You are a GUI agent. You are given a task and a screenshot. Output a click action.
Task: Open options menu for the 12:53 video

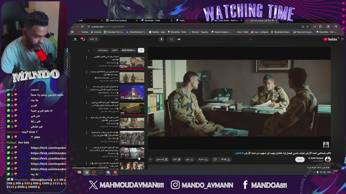coord(86,117)
